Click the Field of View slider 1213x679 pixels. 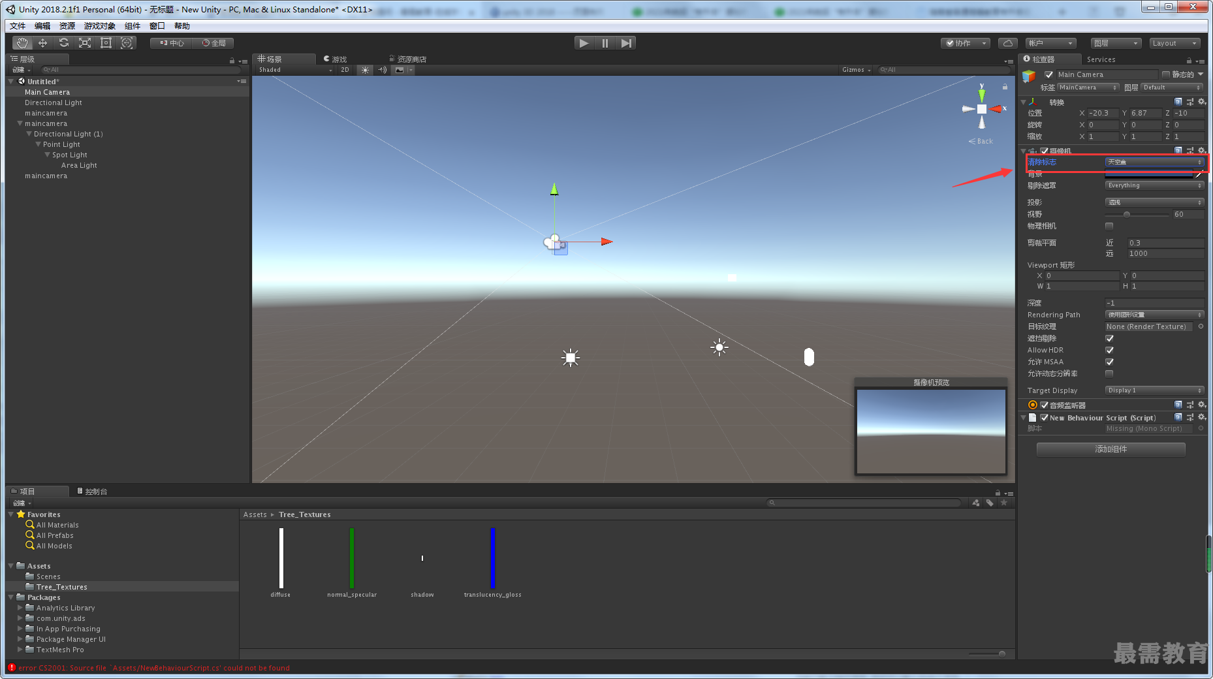pos(1137,214)
